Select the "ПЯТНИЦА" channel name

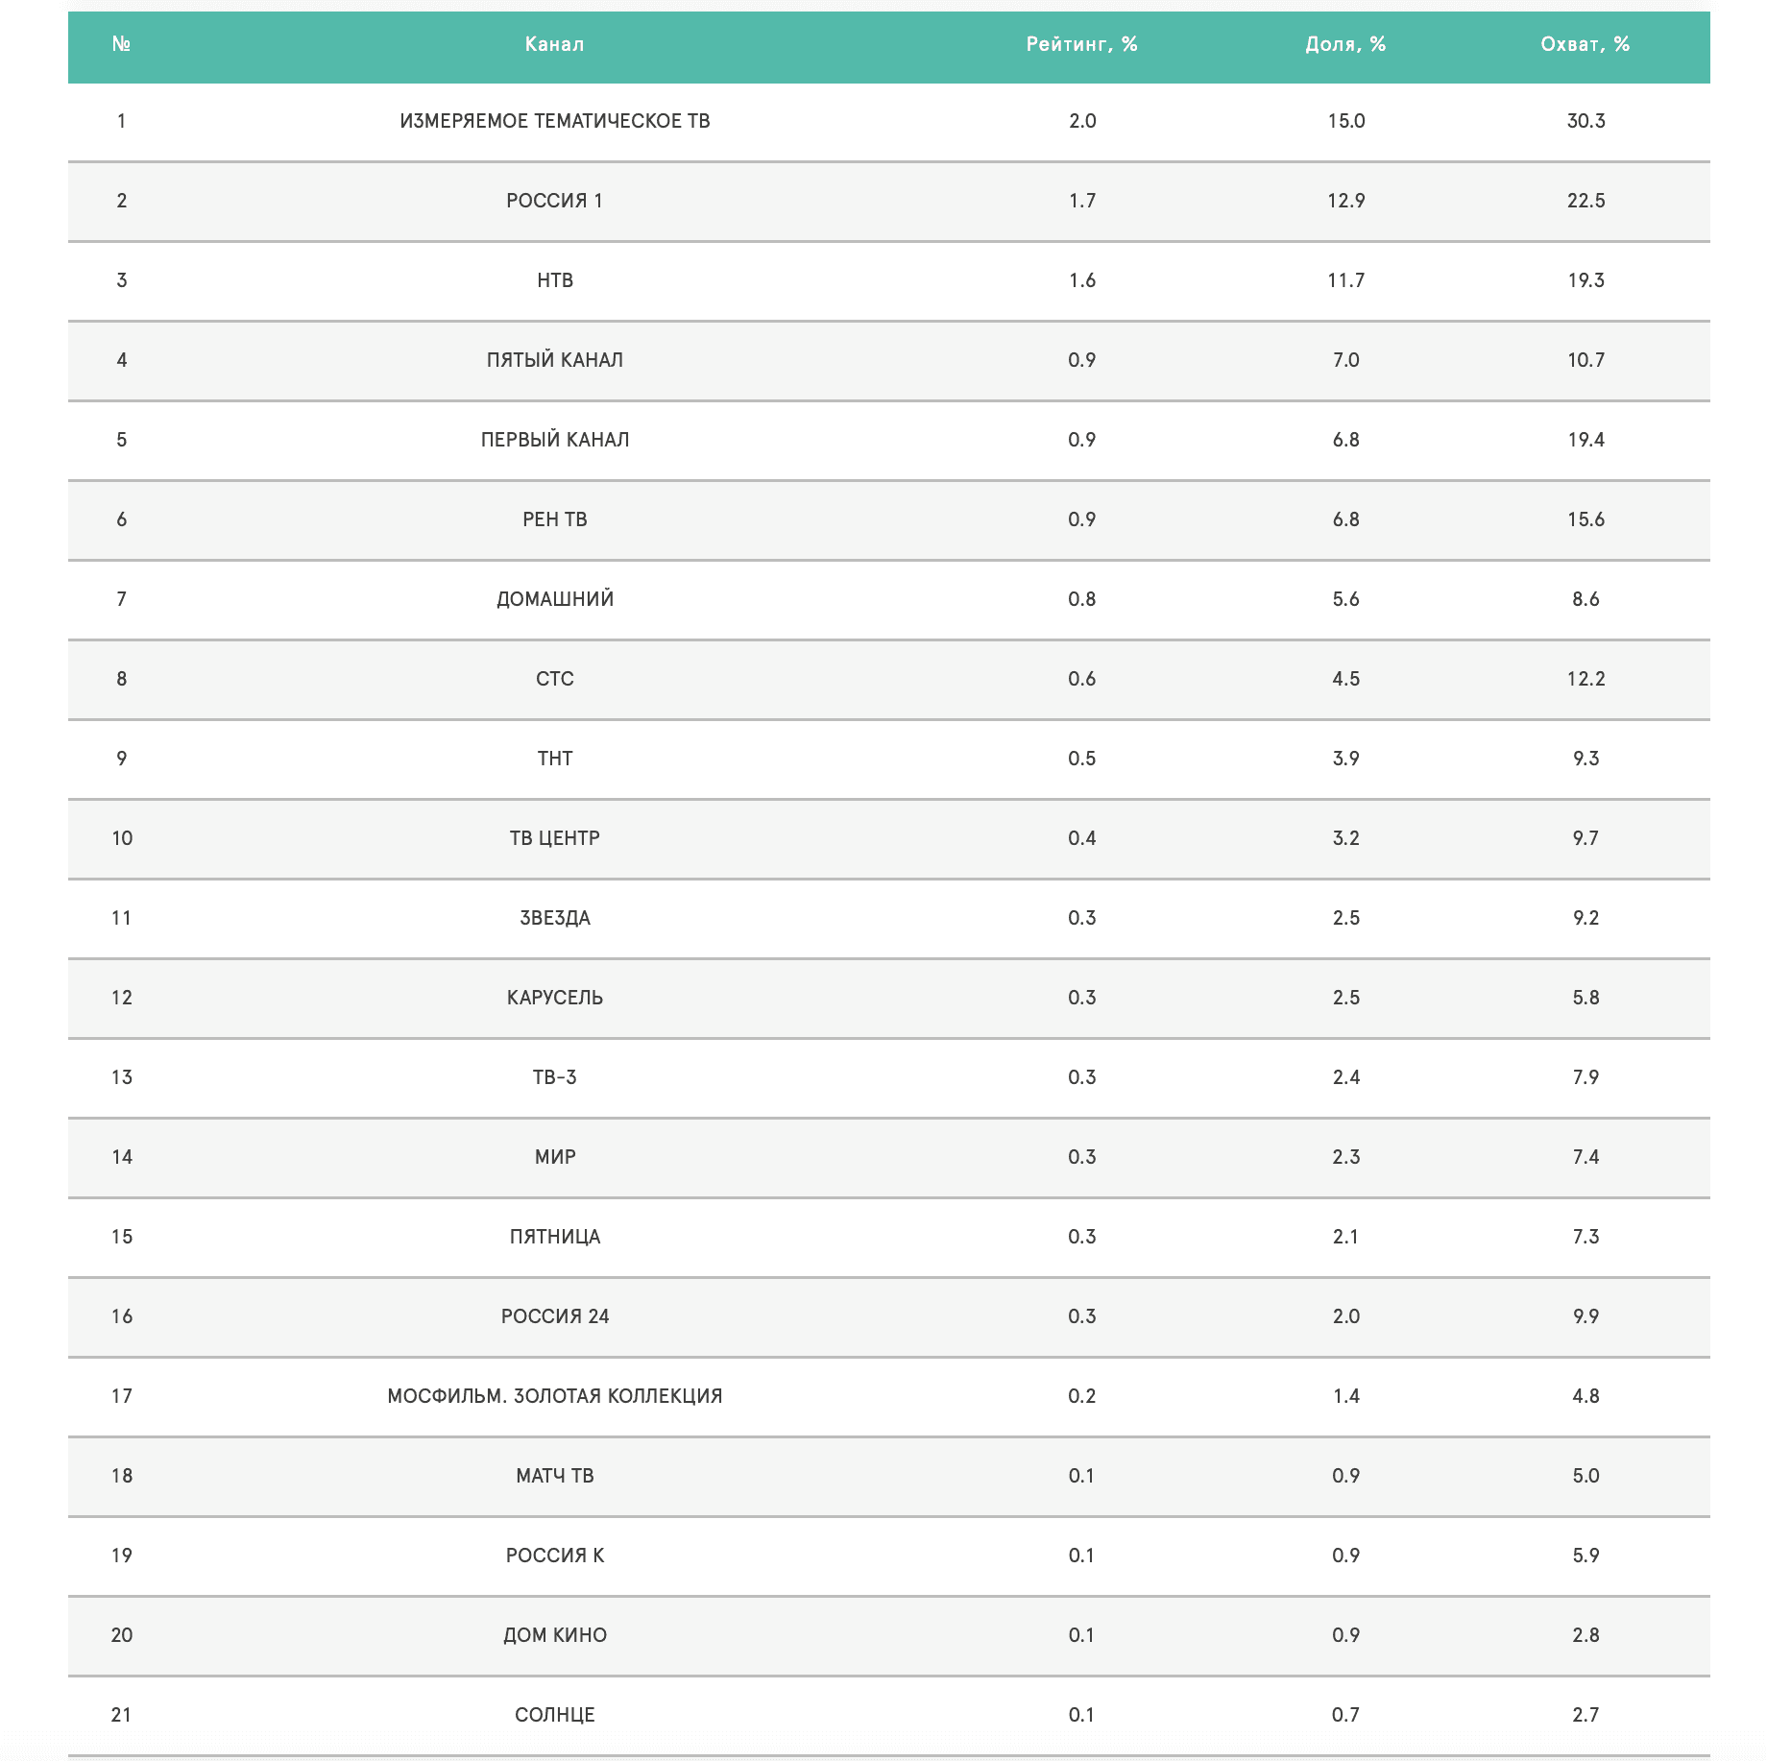[x=555, y=1237]
